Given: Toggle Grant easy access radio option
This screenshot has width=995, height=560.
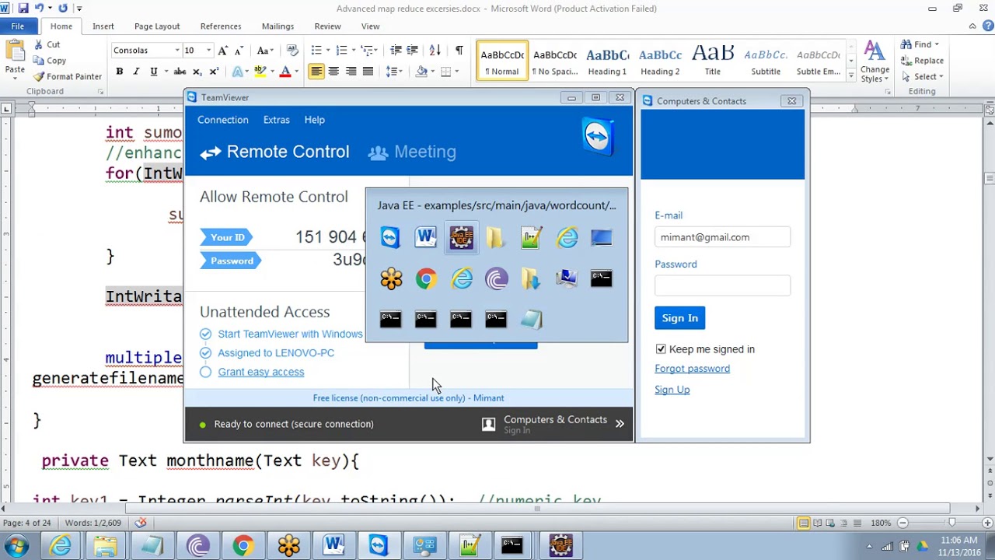Looking at the screenshot, I should pos(205,372).
